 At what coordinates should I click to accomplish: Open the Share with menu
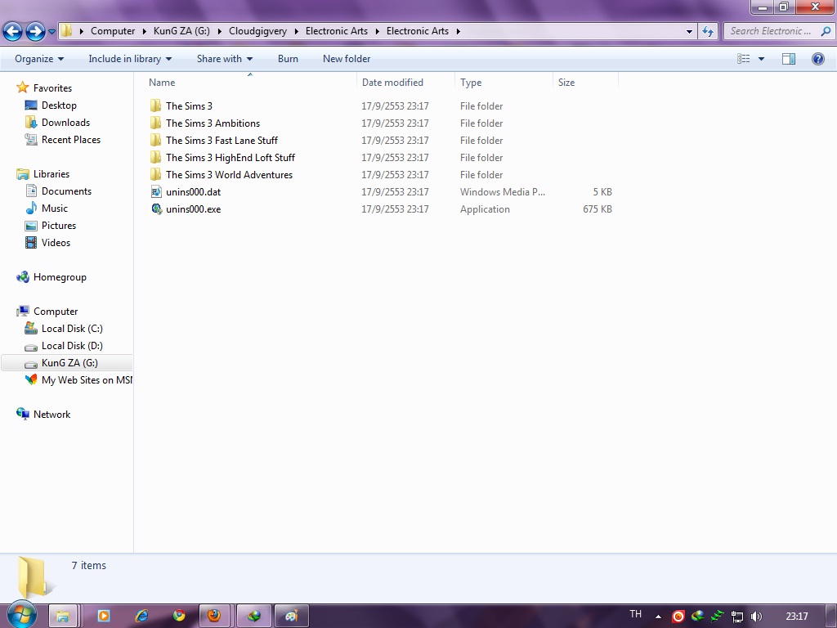(x=224, y=59)
